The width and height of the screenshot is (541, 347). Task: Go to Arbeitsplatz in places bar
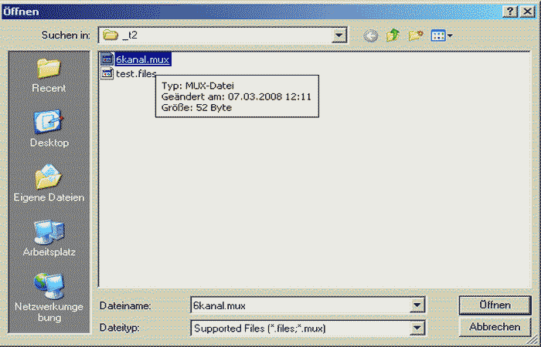pyautogui.click(x=49, y=238)
